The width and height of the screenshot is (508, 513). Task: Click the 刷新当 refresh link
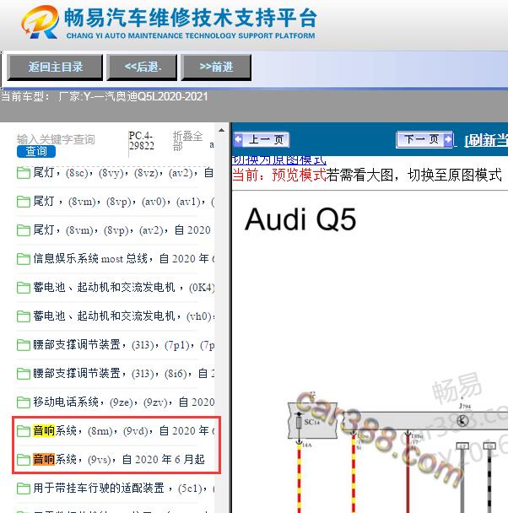486,140
